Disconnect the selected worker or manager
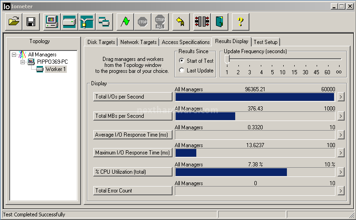Screen dimensions: 356x220 [202, 22]
